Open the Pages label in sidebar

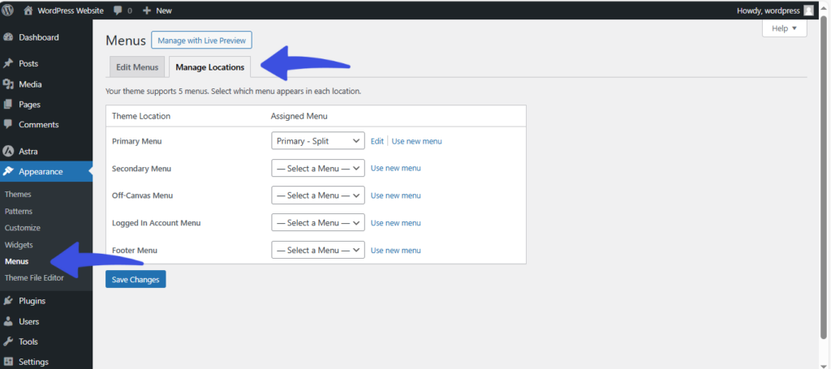click(x=30, y=105)
